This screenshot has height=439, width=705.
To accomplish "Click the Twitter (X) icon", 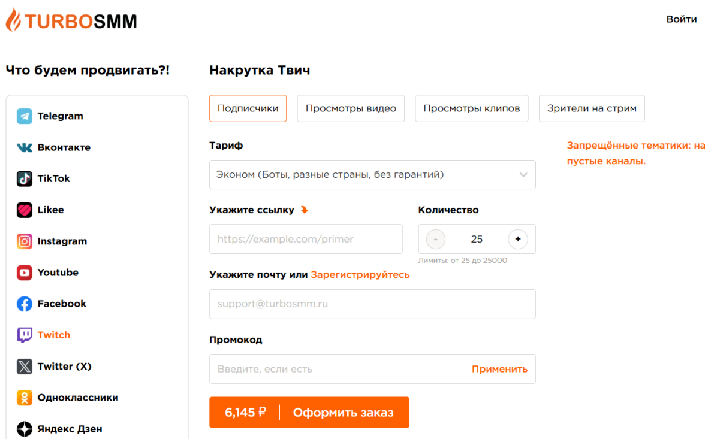I will (x=25, y=367).
